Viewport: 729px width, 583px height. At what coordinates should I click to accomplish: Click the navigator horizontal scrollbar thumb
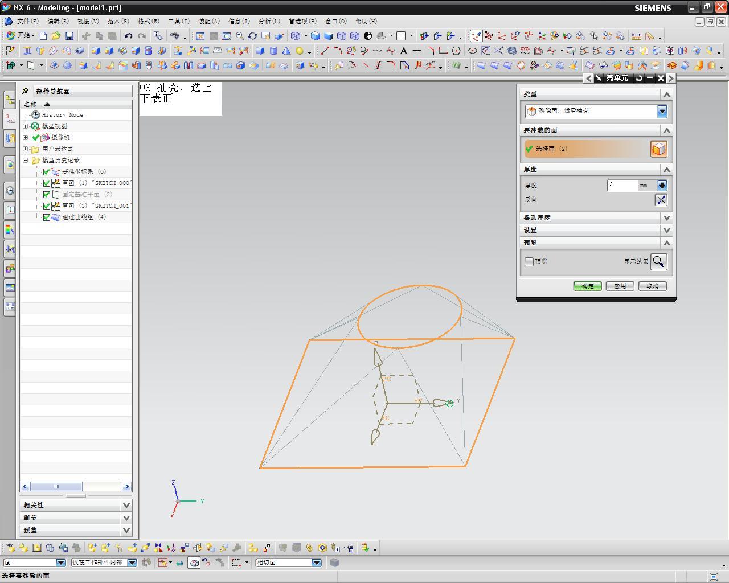[56, 486]
